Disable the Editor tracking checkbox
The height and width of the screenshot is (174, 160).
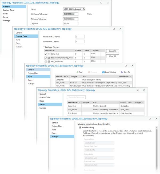80,128
